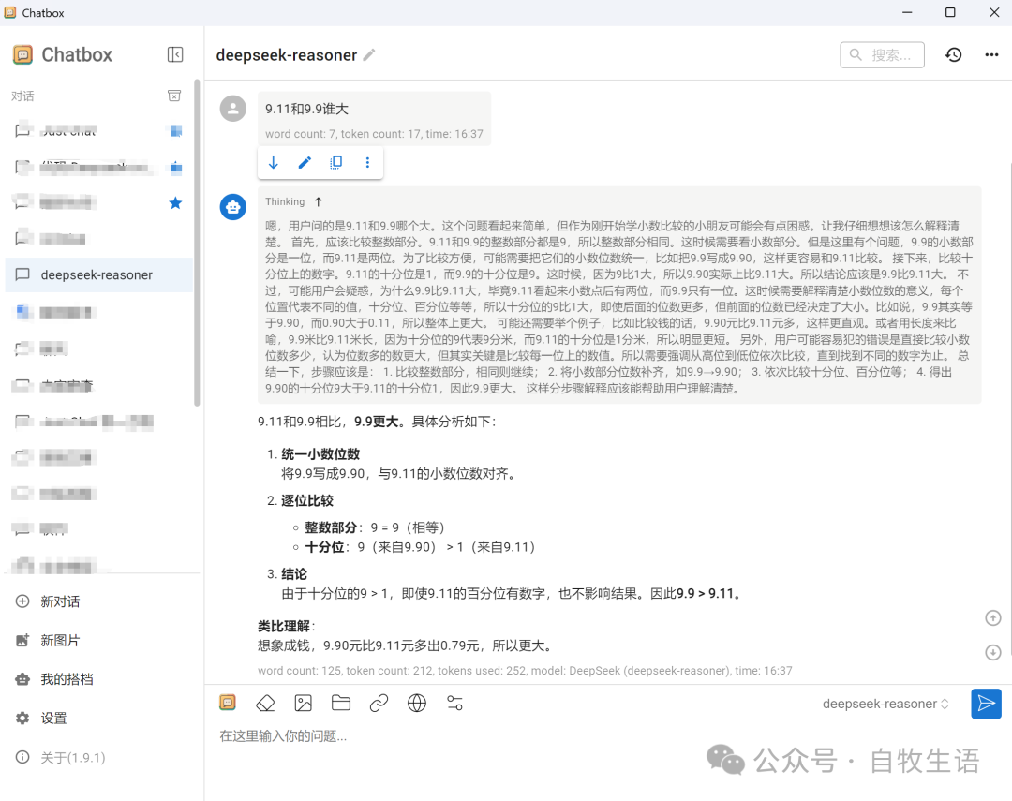Click the sidebar conversation list scrollbar
This screenshot has height=801, width=1012.
197,244
